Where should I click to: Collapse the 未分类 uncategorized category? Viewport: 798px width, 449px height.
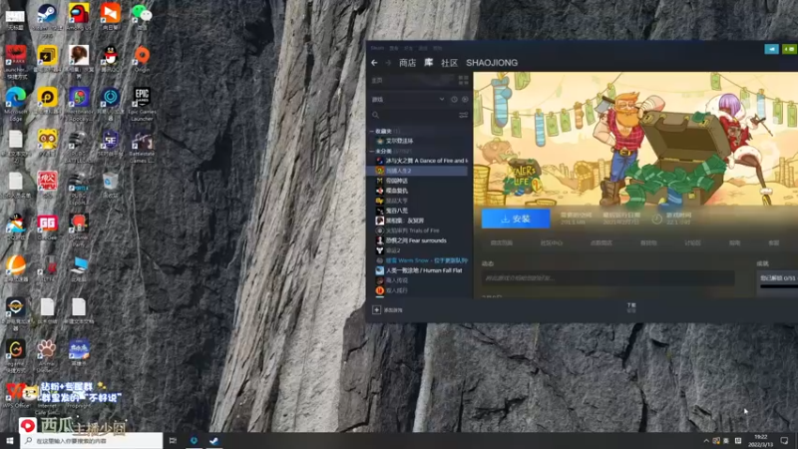pyautogui.click(x=372, y=152)
